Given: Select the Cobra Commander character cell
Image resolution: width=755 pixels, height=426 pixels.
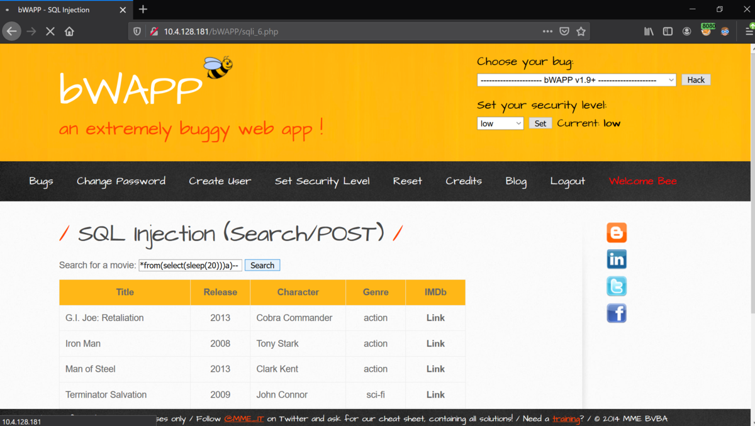Looking at the screenshot, I should coord(298,318).
